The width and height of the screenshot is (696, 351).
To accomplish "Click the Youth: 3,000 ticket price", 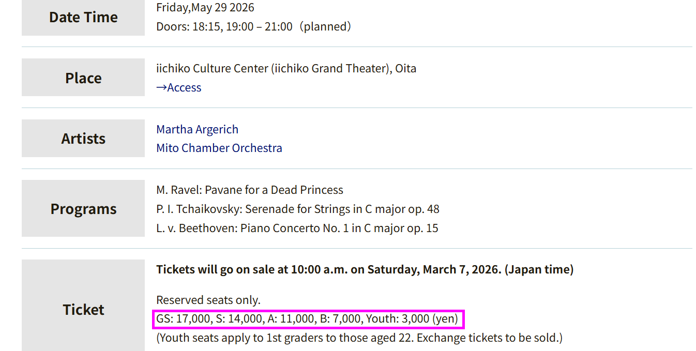I will coord(398,319).
